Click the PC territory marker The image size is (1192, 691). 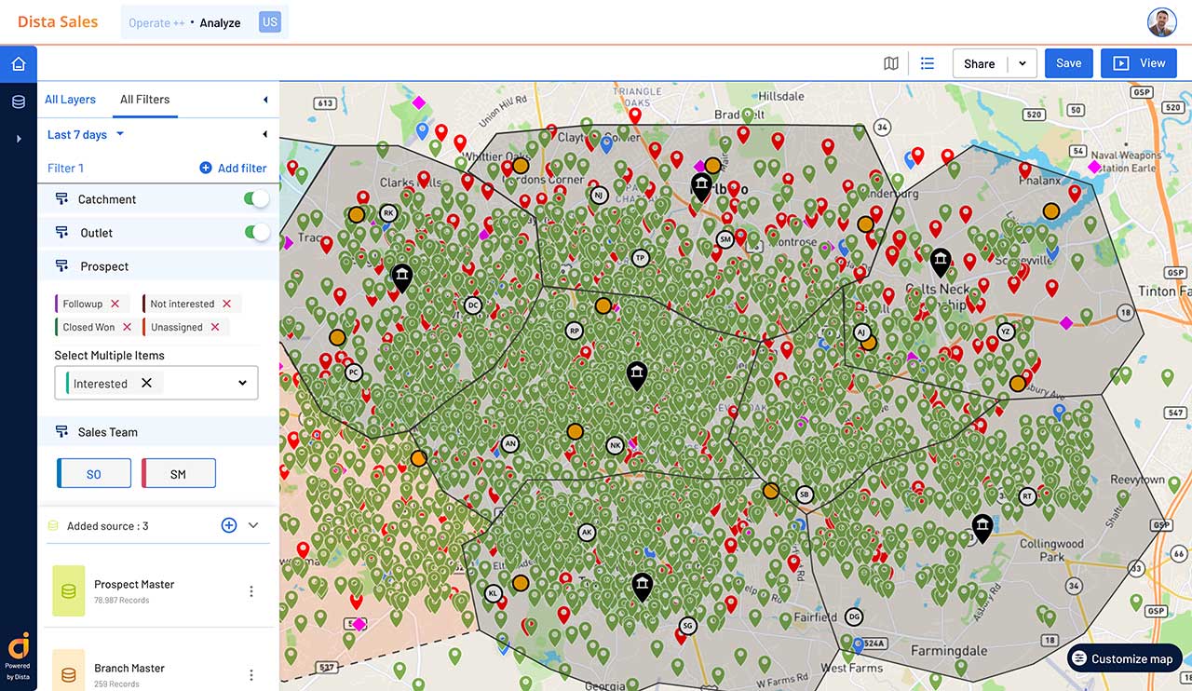coord(353,373)
